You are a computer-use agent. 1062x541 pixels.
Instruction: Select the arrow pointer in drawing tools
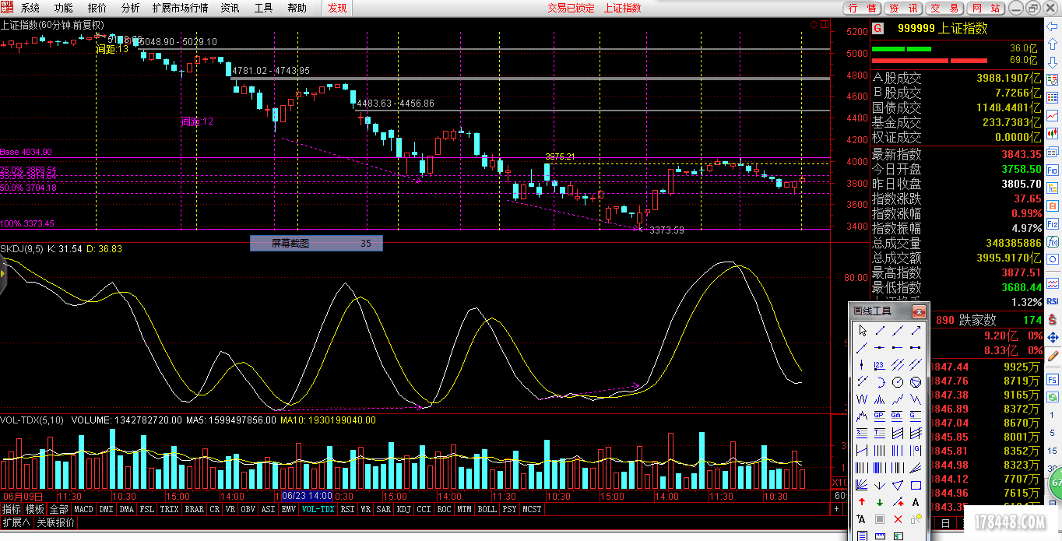point(862,330)
